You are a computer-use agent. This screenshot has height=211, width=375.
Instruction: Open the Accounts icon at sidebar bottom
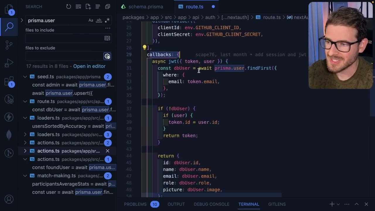[x=9, y=199]
